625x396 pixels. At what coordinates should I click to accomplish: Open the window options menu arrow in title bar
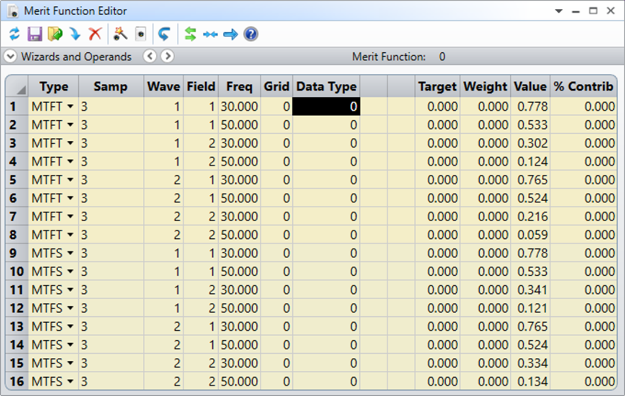(559, 11)
